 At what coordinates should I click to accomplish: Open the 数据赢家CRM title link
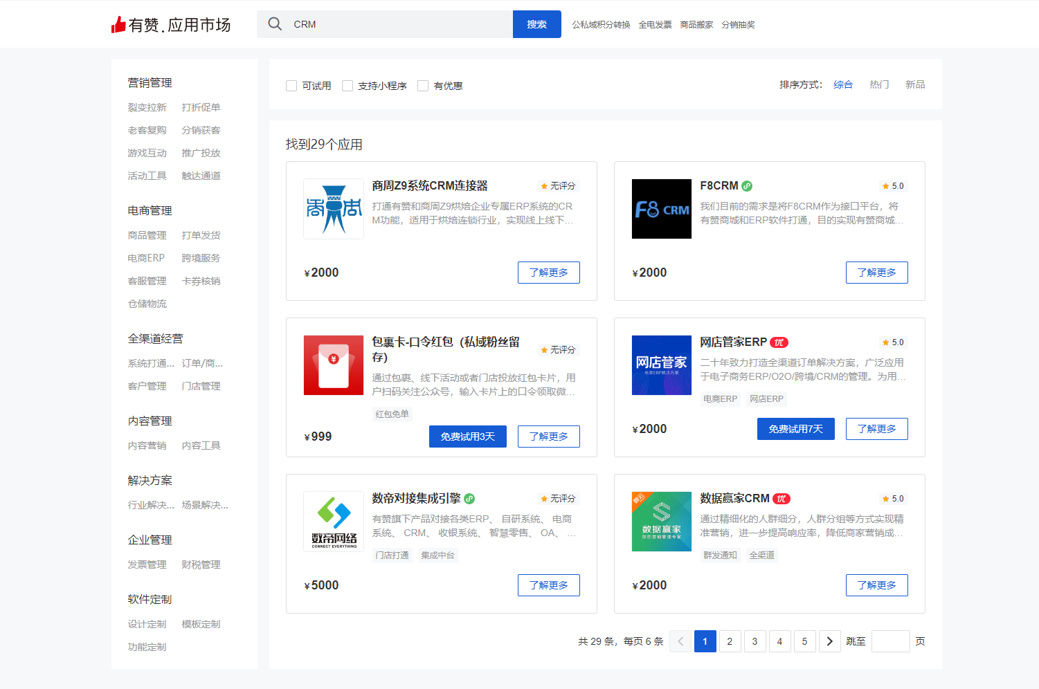(734, 498)
